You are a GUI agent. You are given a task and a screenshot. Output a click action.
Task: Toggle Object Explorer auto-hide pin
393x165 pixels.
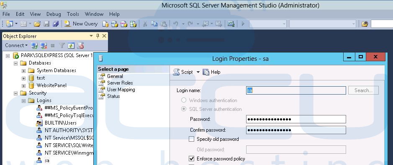[98, 36]
